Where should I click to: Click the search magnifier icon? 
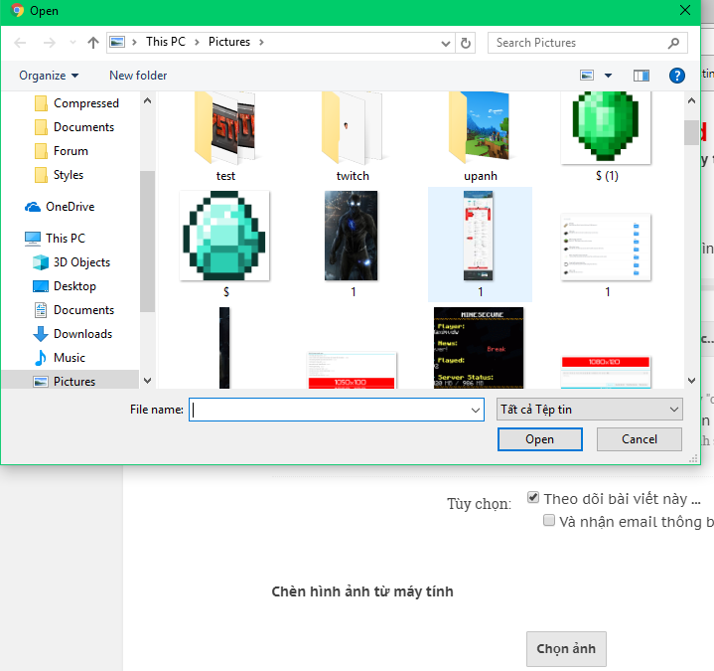[x=674, y=43]
